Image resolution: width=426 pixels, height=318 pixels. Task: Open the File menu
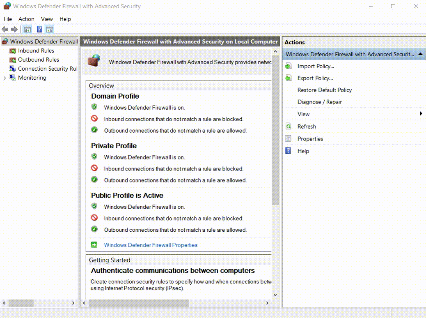click(x=8, y=19)
